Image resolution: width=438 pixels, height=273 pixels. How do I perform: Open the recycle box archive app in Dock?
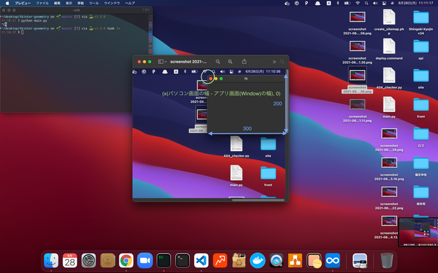[x=239, y=260]
